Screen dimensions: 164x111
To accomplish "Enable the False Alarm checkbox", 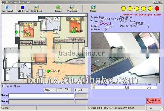I will [x=4, y=86].
